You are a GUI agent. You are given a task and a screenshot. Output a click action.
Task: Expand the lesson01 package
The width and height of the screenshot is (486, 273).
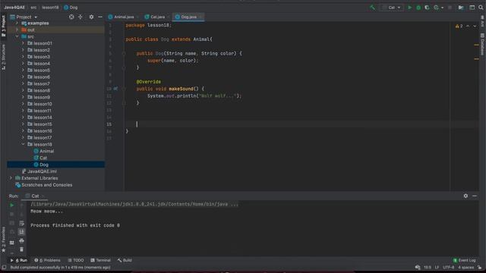coord(23,43)
